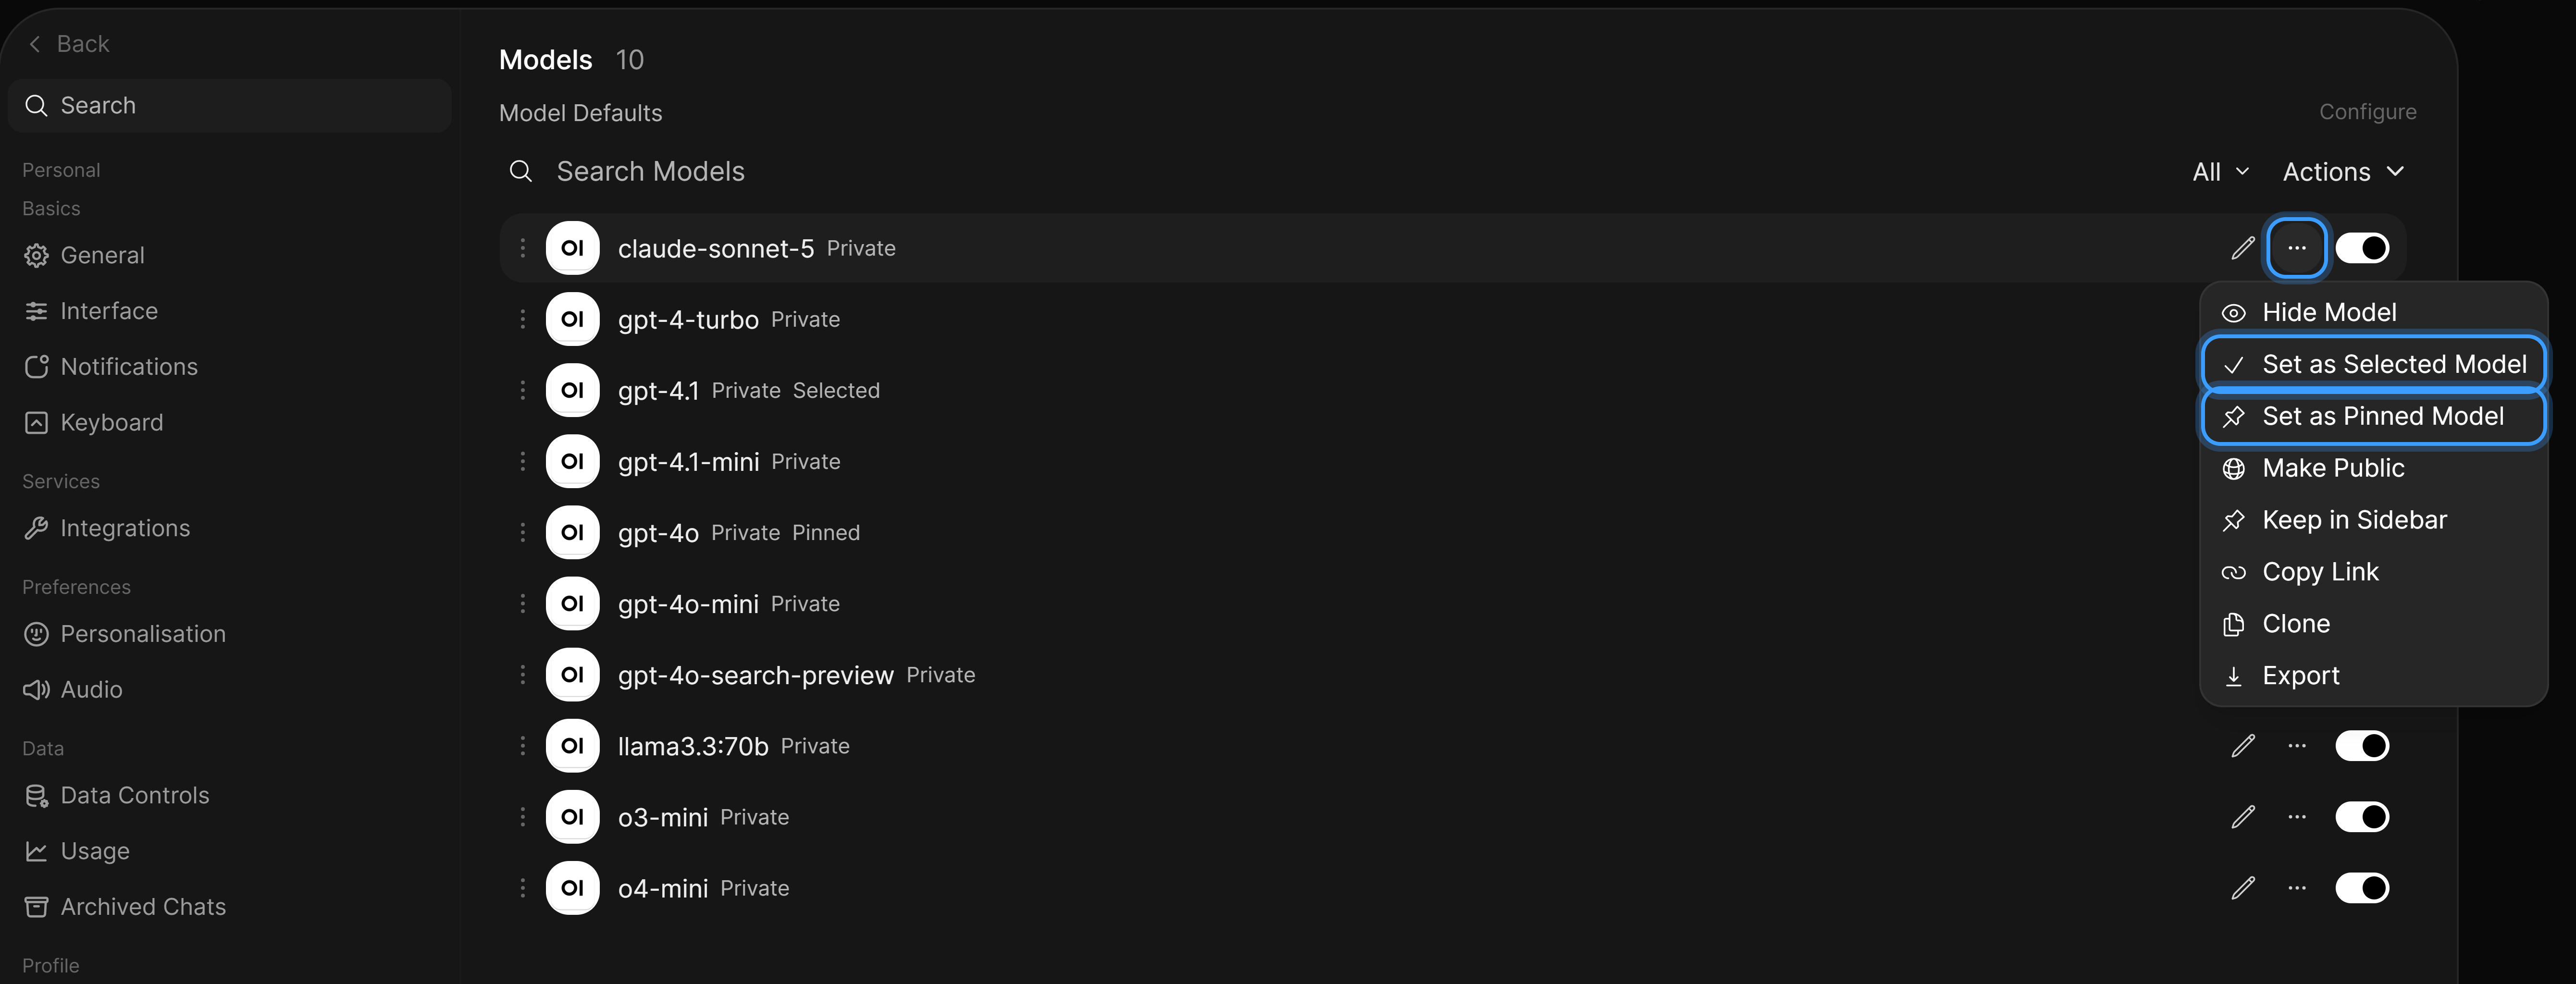
Task: Click the three-dot menu for claude-sonnet-5
Action: click(x=2297, y=248)
